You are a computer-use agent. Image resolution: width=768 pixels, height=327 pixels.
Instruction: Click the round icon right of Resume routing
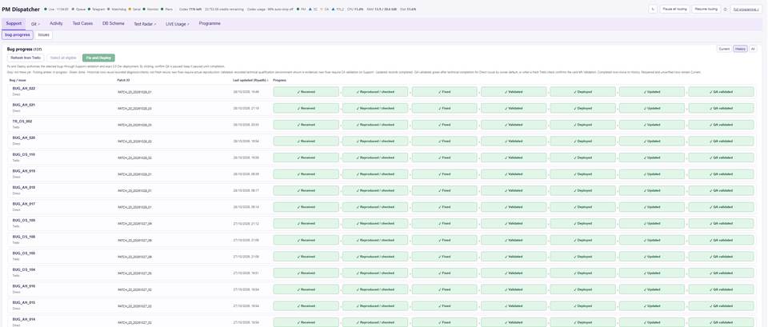[x=726, y=9]
